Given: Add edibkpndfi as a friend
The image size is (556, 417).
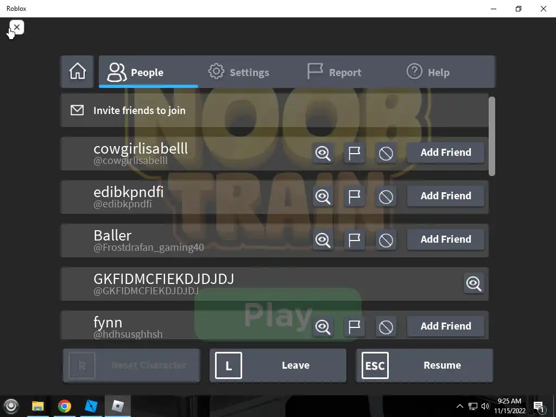Looking at the screenshot, I should pos(446,196).
